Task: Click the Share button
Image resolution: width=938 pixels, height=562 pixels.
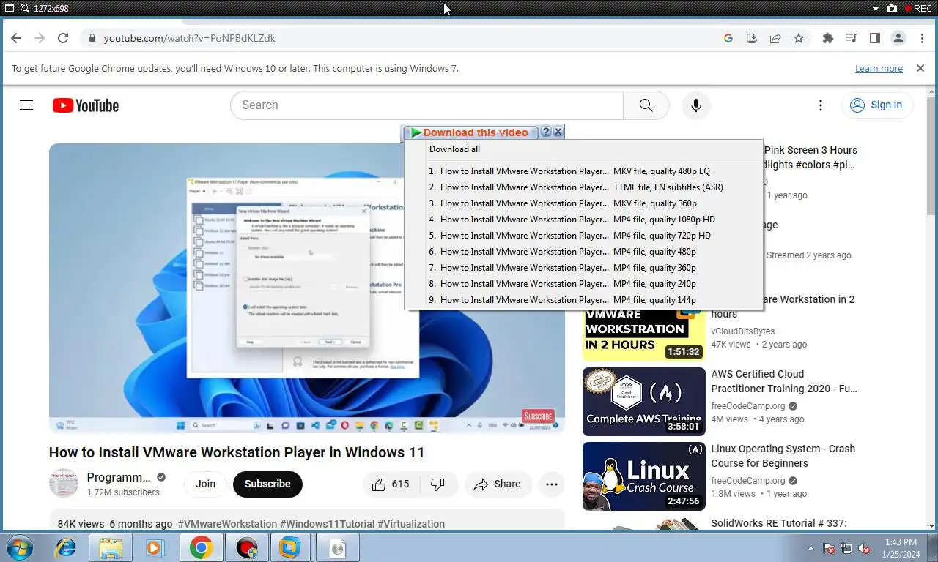Action: click(x=498, y=484)
